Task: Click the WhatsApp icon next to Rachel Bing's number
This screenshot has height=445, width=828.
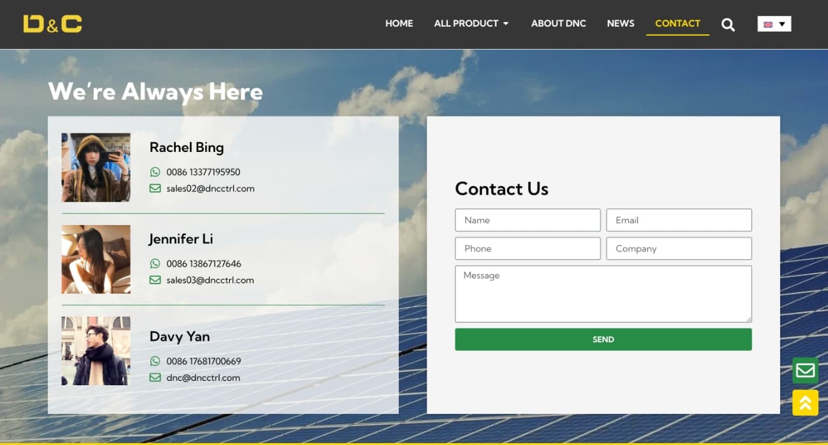Action: [x=155, y=172]
